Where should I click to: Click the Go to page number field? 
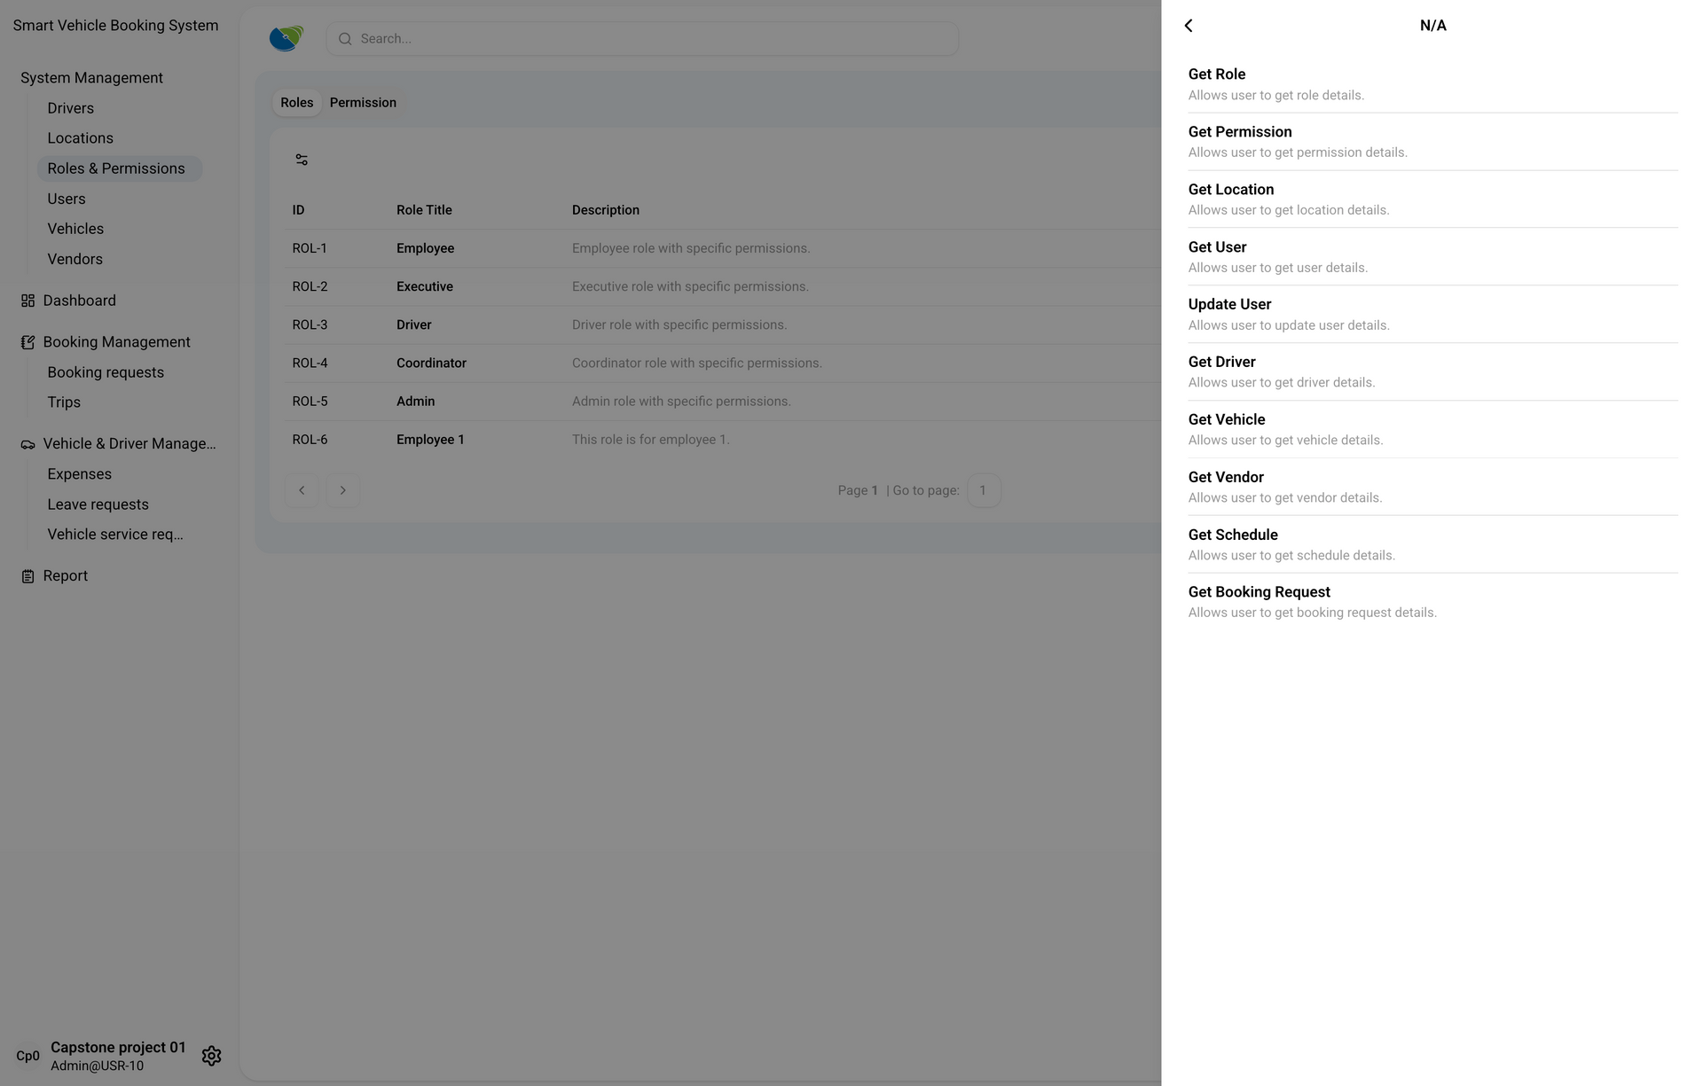pos(983,490)
